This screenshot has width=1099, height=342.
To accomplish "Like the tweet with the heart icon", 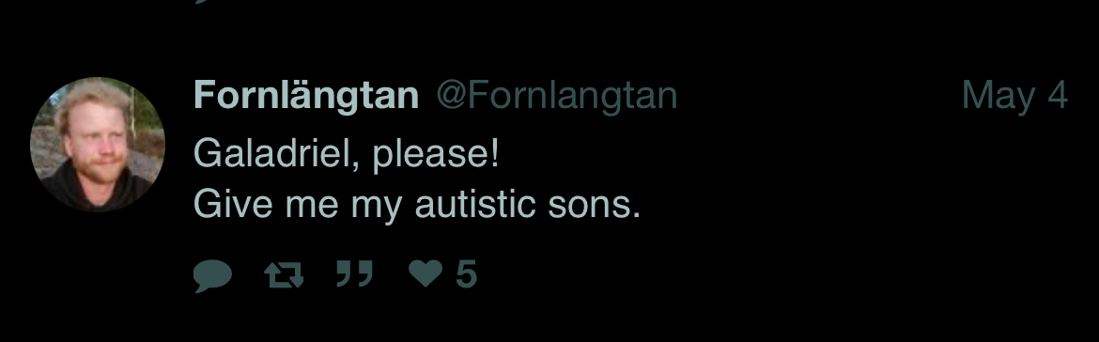I will click(426, 273).
